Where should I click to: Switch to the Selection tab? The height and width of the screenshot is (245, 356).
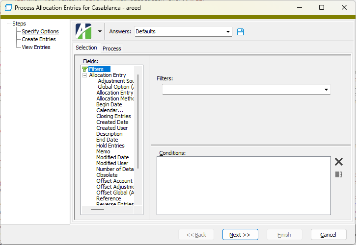(x=86, y=48)
